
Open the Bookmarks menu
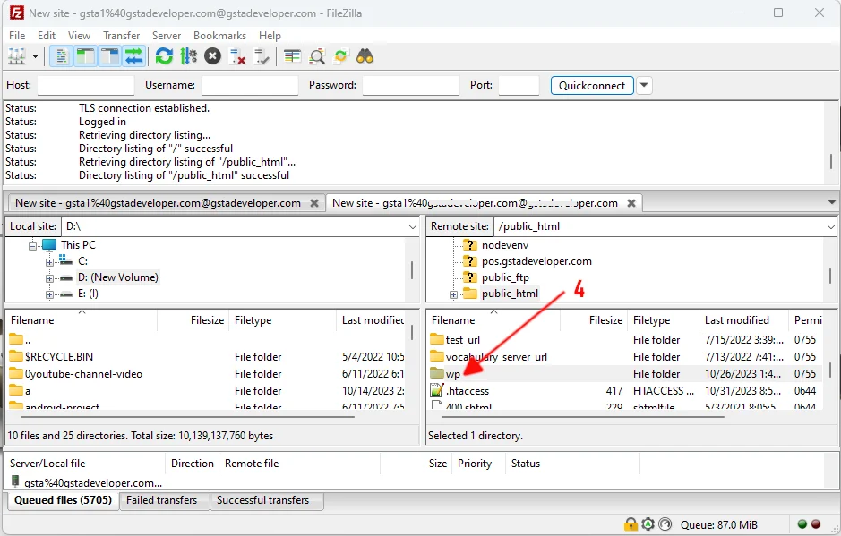point(219,36)
